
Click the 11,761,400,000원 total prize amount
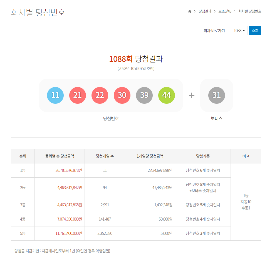tap(69, 233)
